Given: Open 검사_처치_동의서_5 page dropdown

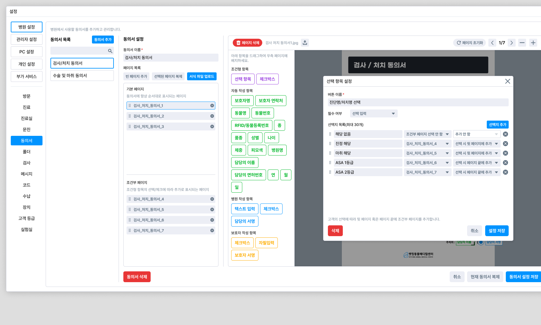Looking at the screenshot, I should click(x=427, y=153).
